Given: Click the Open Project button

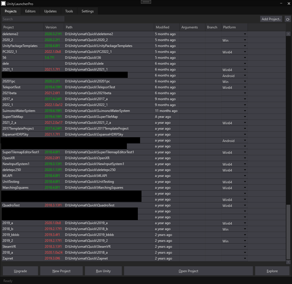Looking at the screenshot, I should pos(188,271).
